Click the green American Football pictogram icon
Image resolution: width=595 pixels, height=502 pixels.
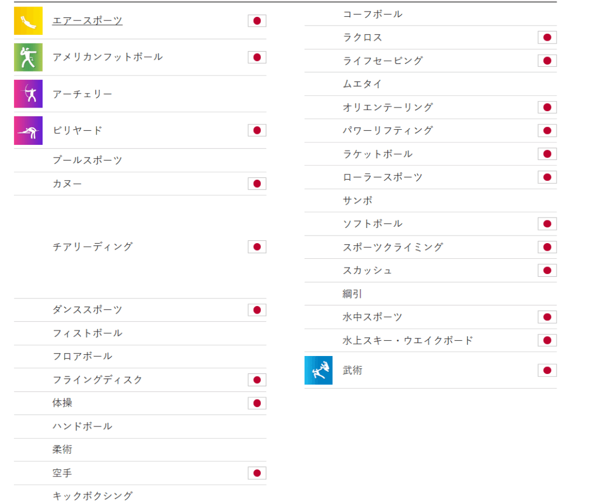click(28, 58)
